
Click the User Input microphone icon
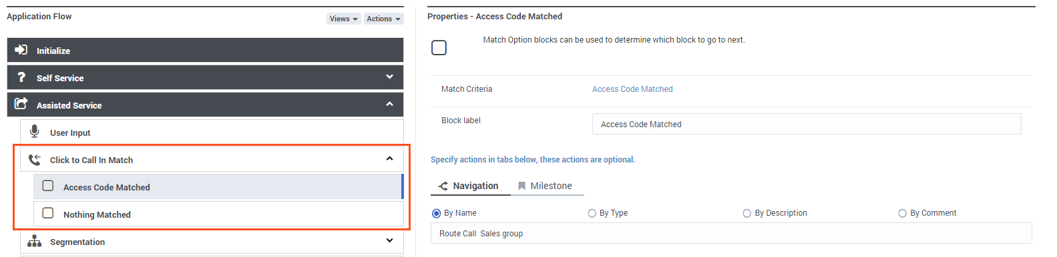pyautogui.click(x=35, y=131)
